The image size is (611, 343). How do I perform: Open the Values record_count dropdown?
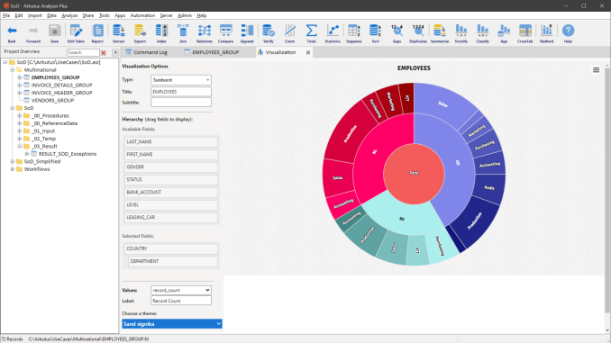click(181, 290)
